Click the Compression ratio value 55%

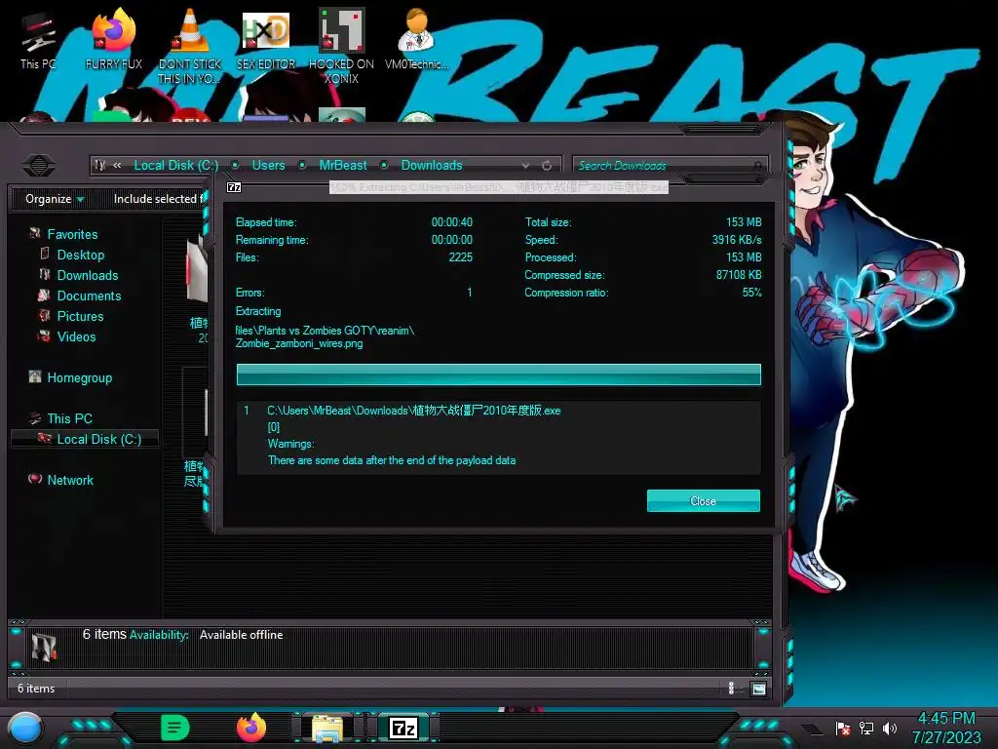(751, 293)
